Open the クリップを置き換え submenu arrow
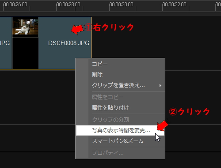This screenshot has height=168, width=221. pyautogui.click(x=160, y=85)
